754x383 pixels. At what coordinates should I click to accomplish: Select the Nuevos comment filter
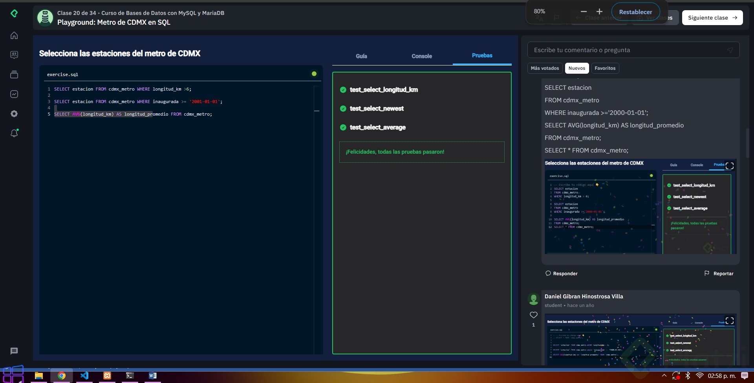576,68
